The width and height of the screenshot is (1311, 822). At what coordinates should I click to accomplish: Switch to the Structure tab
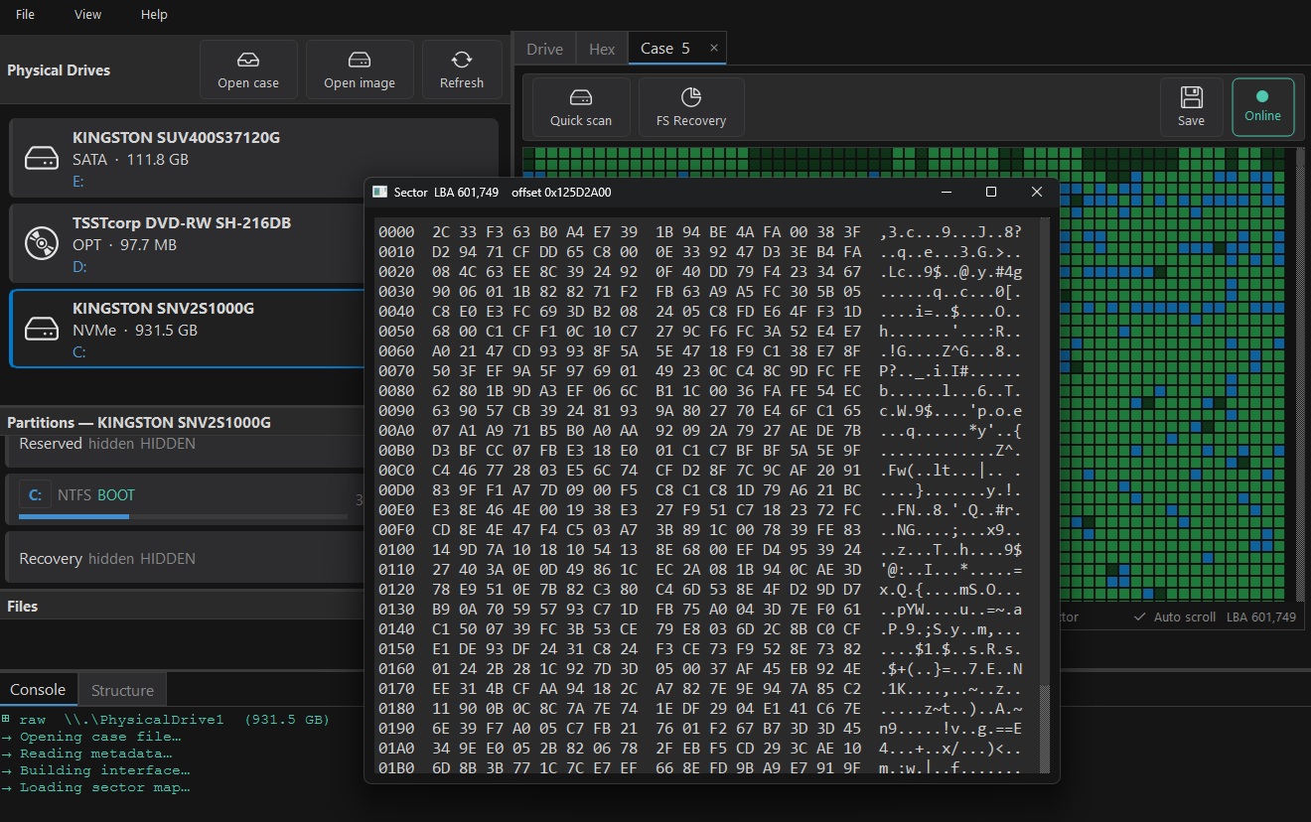[122, 690]
